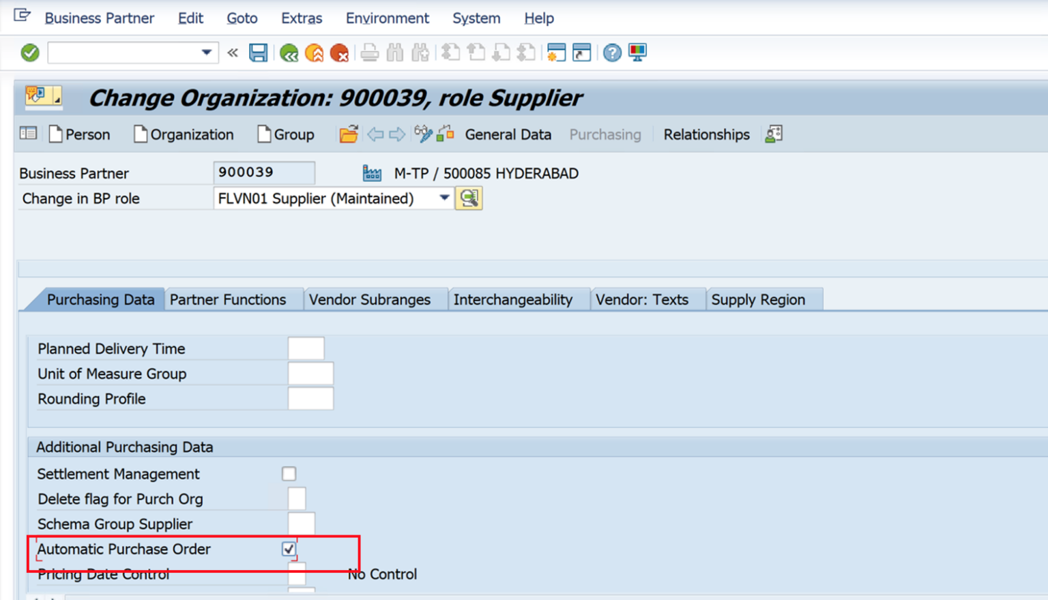
Task: Click the Save icon on the toolbar
Action: 258,52
